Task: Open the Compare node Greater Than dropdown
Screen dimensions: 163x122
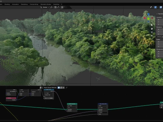Action: point(49,95)
